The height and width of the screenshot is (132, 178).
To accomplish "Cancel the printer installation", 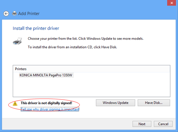I will (x=163, y=124).
